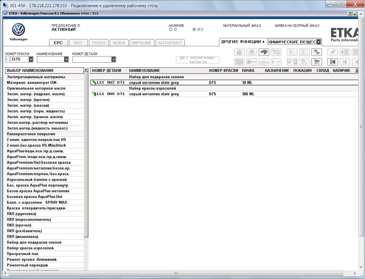
Task: Select the 'ИЗ' availability radio button
Action: pos(194,29)
